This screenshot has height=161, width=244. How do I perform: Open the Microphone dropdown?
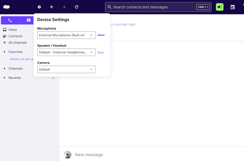pyautogui.click(x=66, y=35)
